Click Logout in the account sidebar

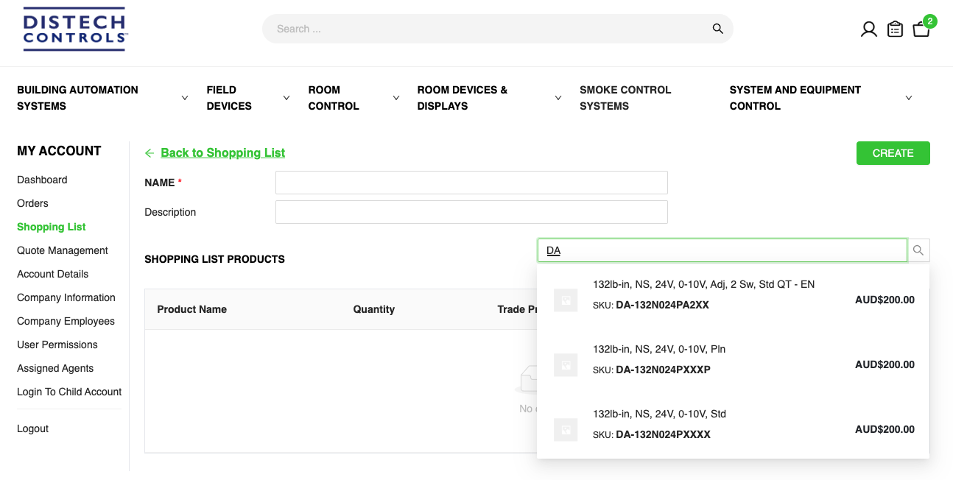tap(33, 428)
